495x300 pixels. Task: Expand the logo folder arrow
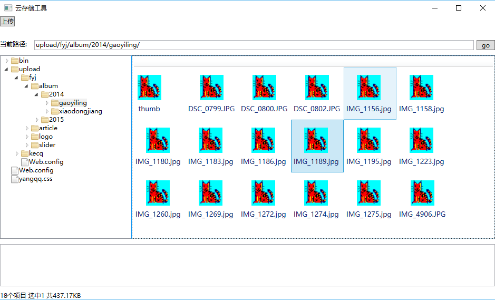pyautogui.click(x=27, y=137)
